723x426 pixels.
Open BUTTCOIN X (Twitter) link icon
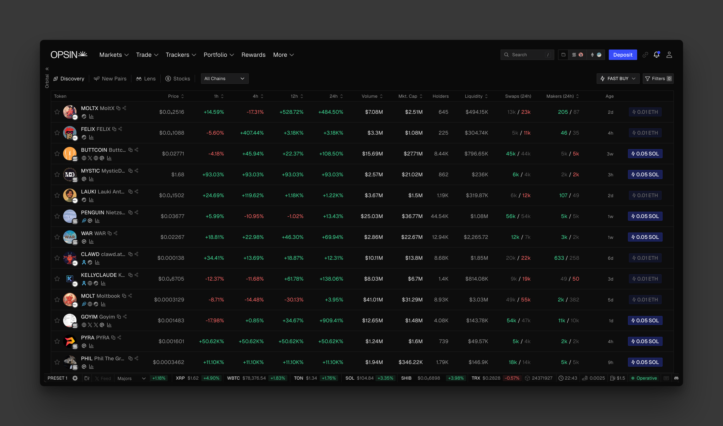pyautogui.click(x=90, y=158)
